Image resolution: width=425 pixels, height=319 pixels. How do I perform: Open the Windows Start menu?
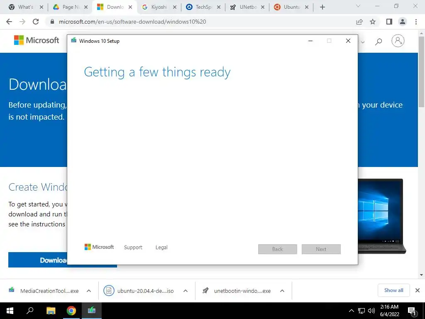10,311
